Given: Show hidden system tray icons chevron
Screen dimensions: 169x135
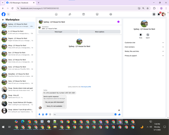Looking at the screenshot, I should [147, 127].
